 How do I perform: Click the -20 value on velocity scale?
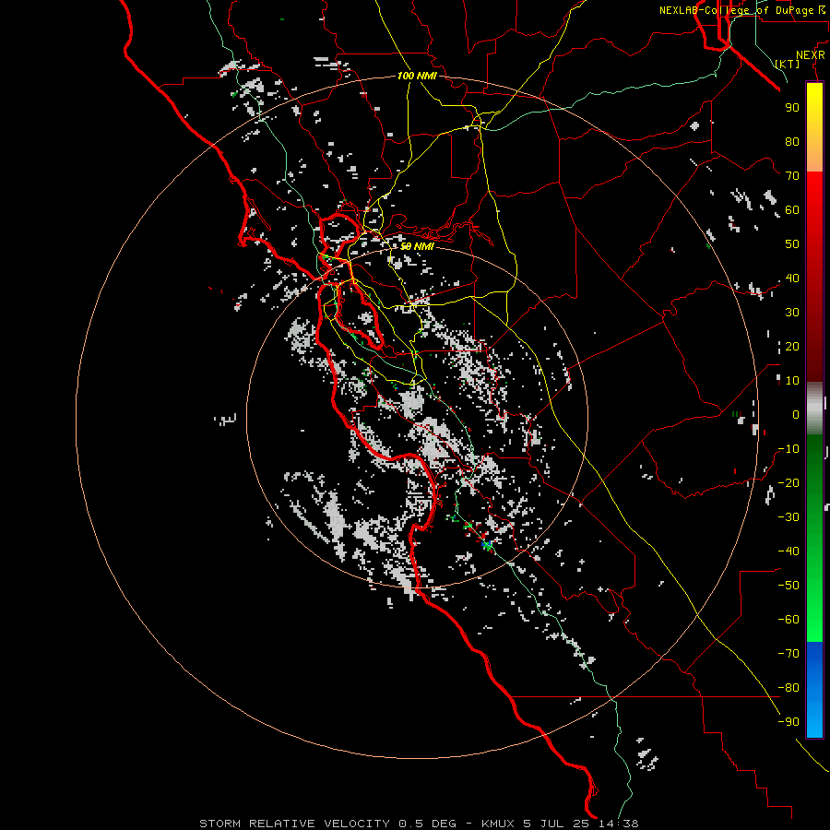tap(788, 483)
